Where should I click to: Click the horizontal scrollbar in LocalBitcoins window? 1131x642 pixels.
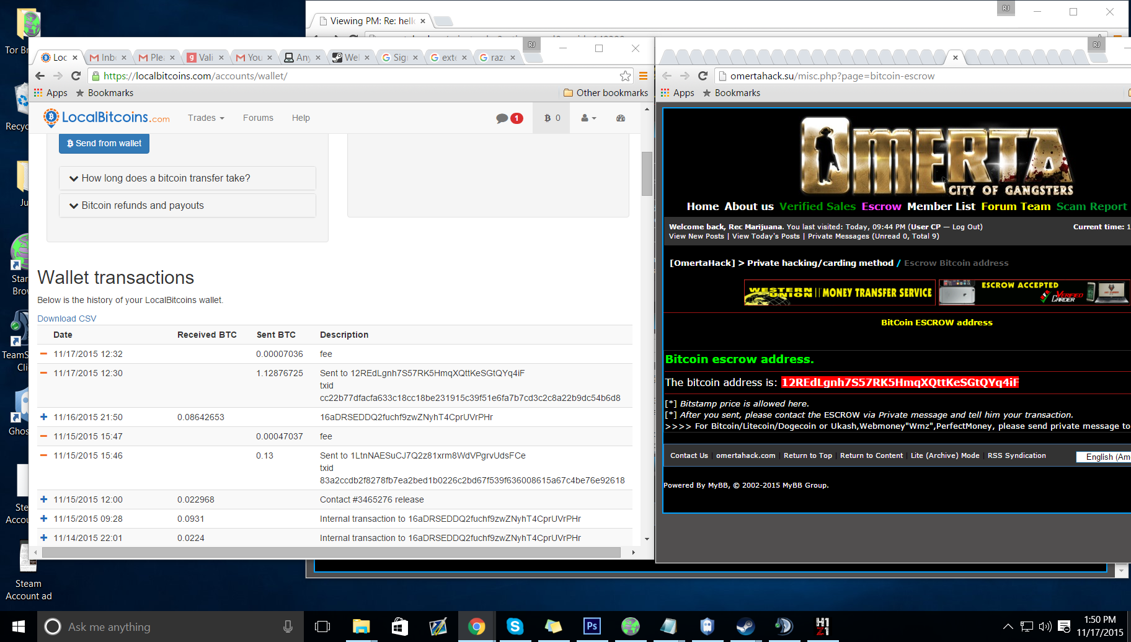[331, 552]
